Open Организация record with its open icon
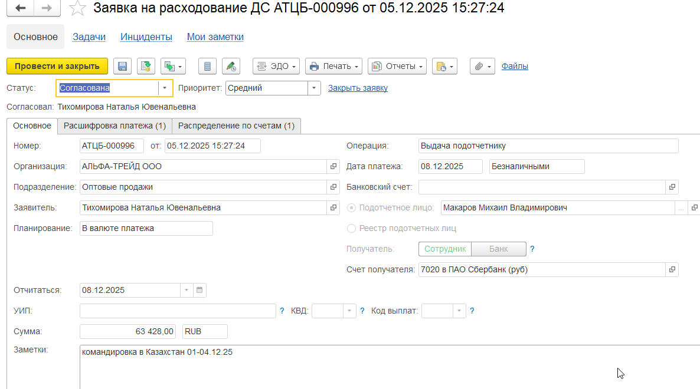 [333, 166]
